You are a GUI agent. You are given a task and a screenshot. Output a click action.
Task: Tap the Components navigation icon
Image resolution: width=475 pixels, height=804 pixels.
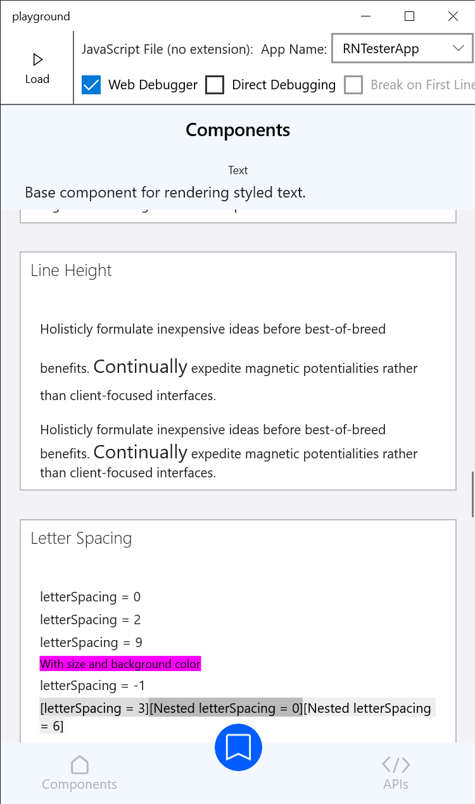point(79,765)
